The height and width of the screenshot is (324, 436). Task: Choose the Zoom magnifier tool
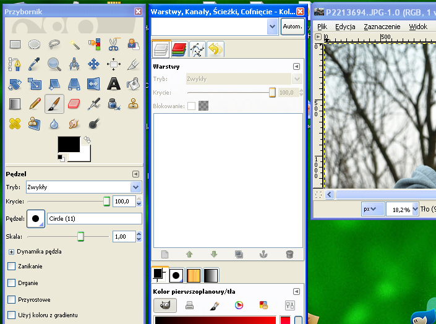pyautogui.click(x=54, y=64)
